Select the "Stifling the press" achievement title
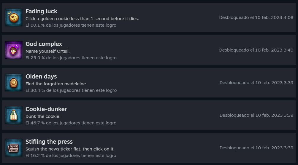The width and height of the screenshot is (298, 165). coord(49,142)
